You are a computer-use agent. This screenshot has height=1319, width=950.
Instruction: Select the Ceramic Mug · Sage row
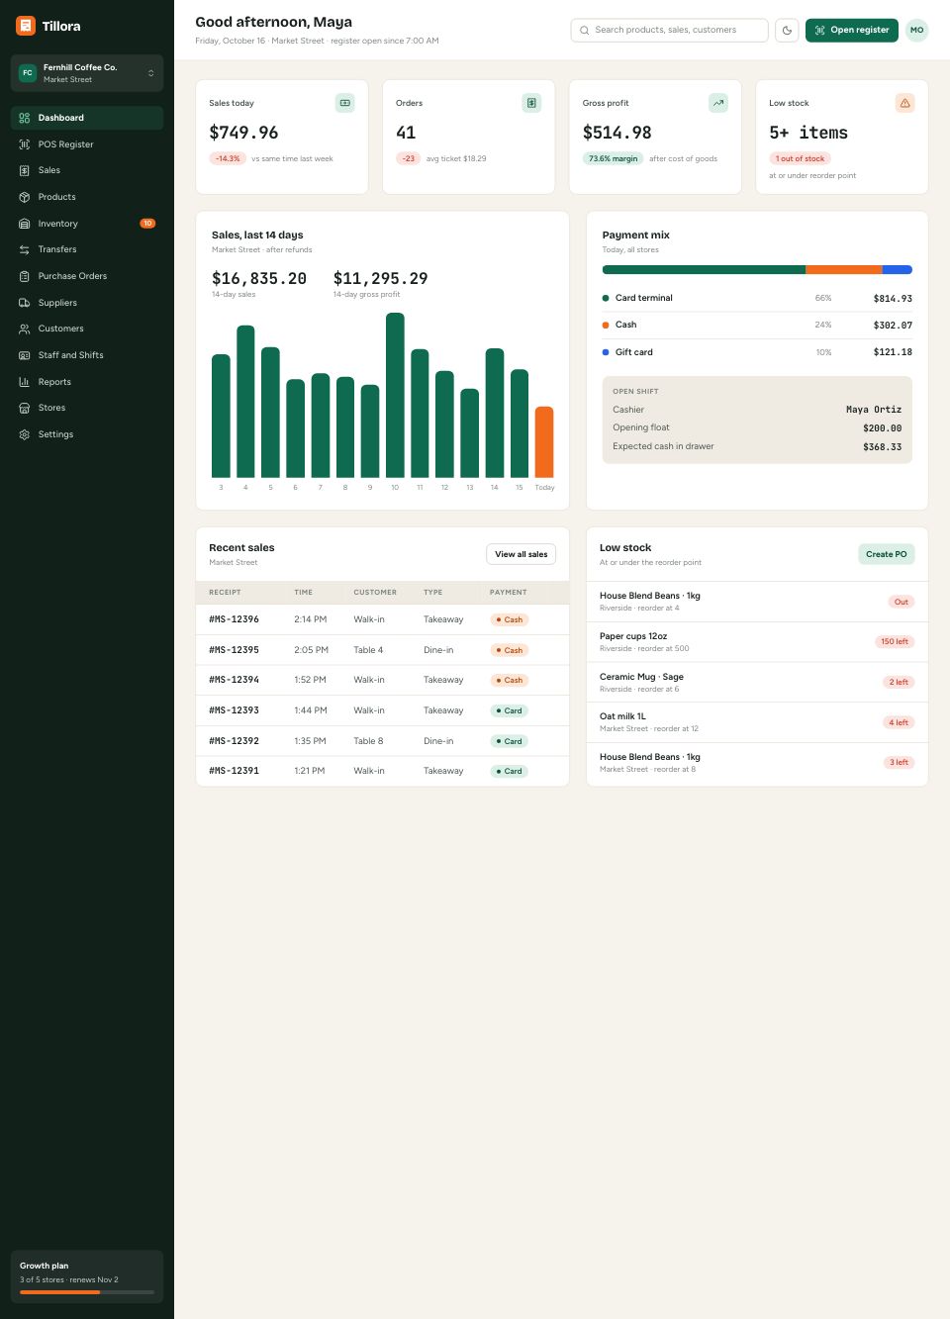click(x=757, y=683)
